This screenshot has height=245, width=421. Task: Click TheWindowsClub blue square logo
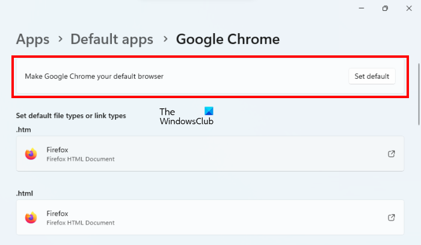209,111
